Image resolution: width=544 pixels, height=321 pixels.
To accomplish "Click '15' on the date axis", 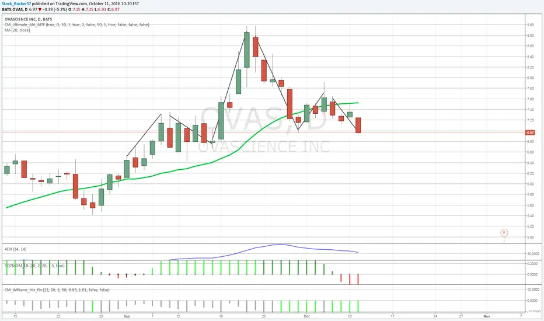I will click(15, 316).
